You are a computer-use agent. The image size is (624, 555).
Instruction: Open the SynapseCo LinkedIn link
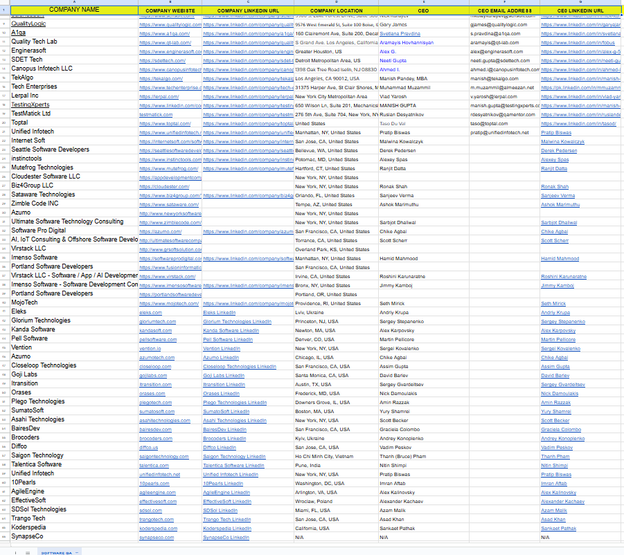(226, 538)
